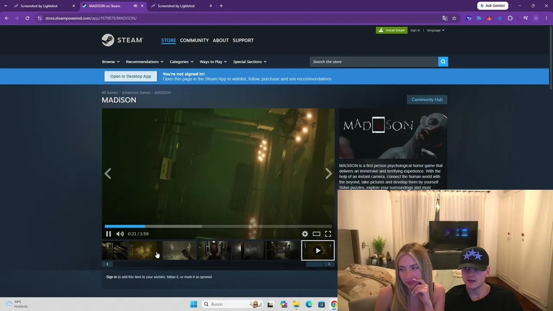Open the browser profile avatar

tap(536, 18)
